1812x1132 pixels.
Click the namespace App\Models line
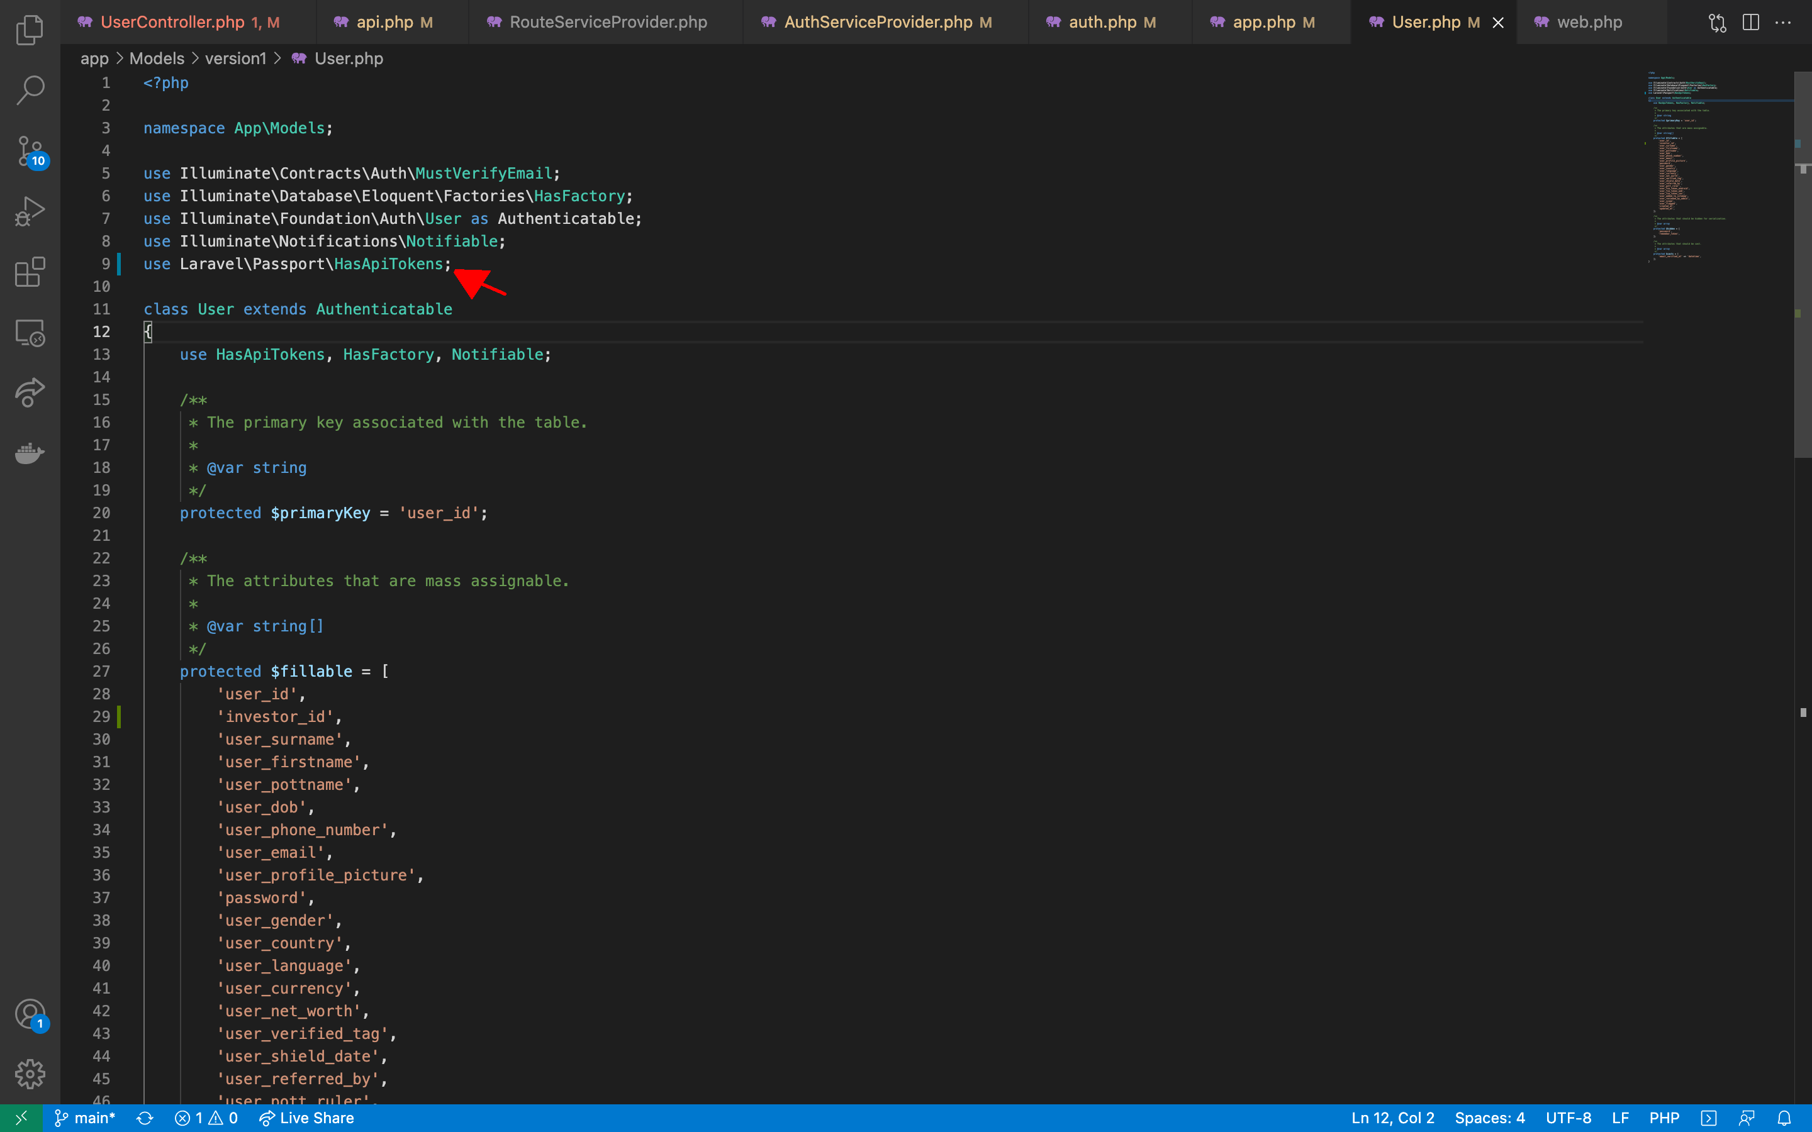(238, 128)
